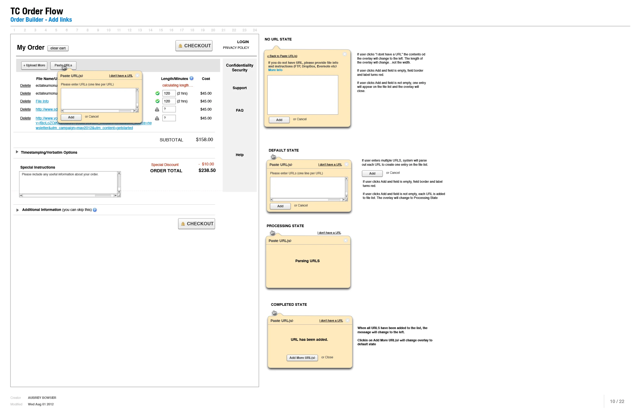The height and width of the screenshot is (414, 640).
Task: Close the Completed State overlay via its X icon
Action: [348, 320]
